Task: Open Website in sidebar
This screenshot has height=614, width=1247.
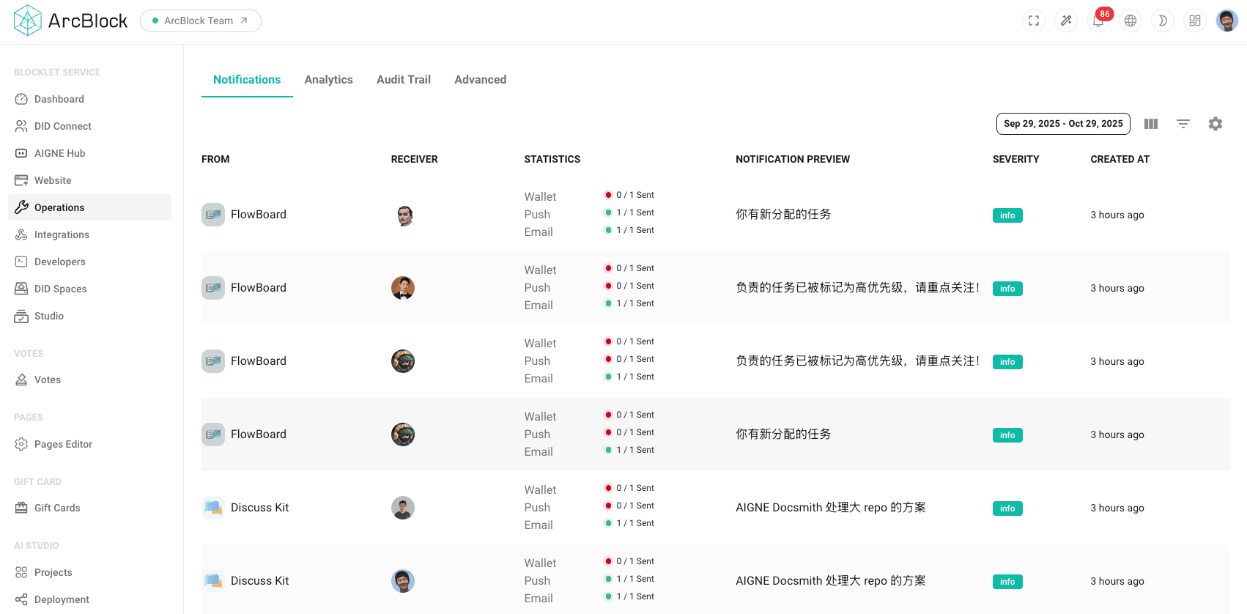Action: [89, 180]
